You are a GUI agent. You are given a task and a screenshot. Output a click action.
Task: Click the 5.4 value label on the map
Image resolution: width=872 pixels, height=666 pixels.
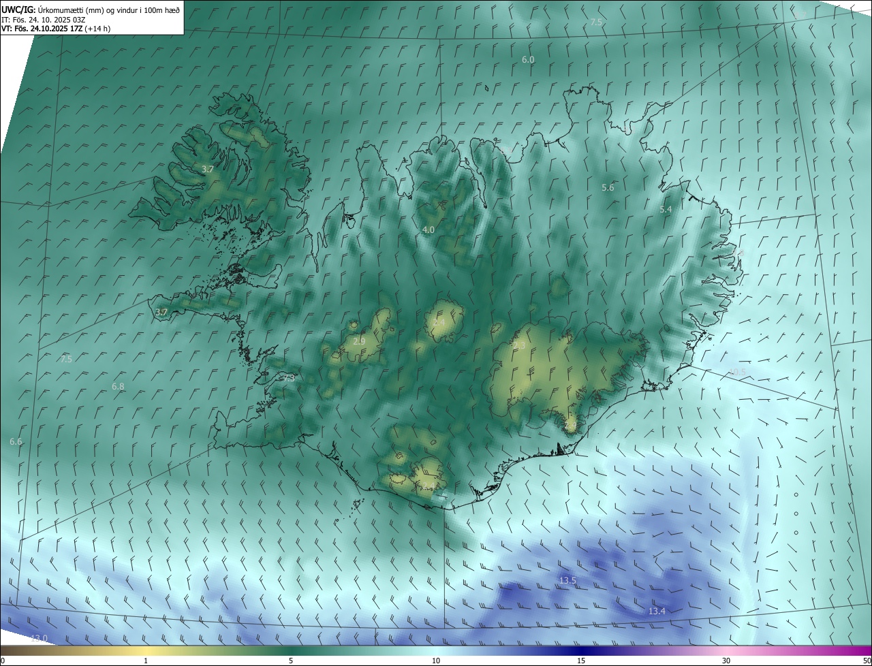click(x=666, y=210)
